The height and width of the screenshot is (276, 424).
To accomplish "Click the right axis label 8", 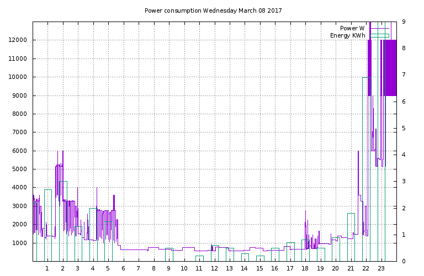I will click(x=404, y=48).
